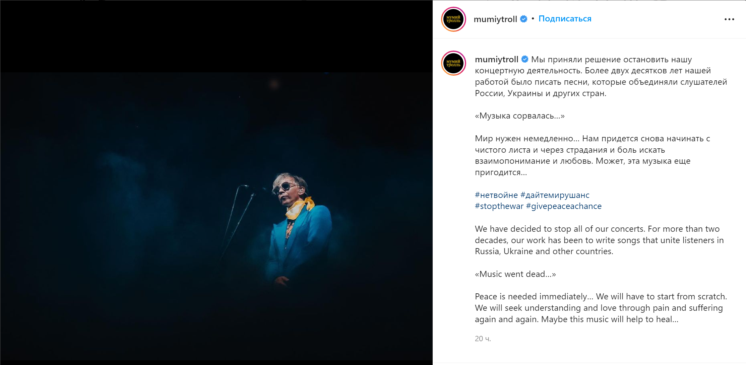This screenshot has height=365, width=746.
Task: Click the header mumiytroll profile avatar
Action: [453, 19]
